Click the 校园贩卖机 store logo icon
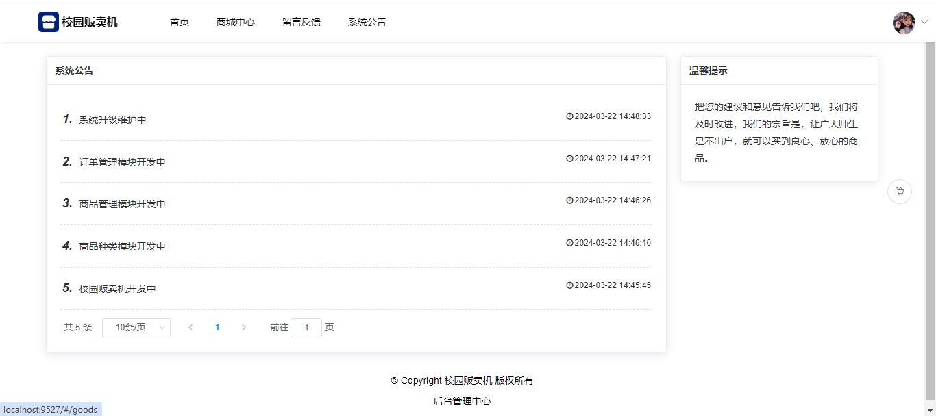The height and width of the screenshot is (416, 936). [x=49, y=22]
